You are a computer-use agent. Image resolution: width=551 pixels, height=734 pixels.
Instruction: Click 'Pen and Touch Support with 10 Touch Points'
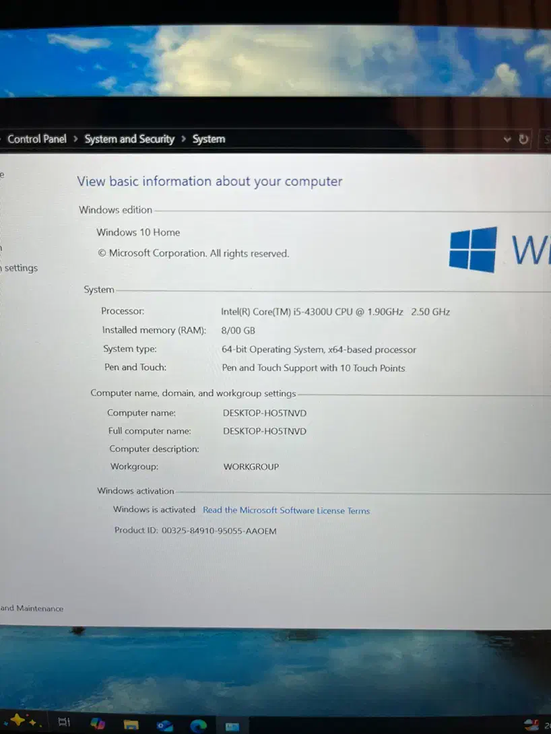313,368
